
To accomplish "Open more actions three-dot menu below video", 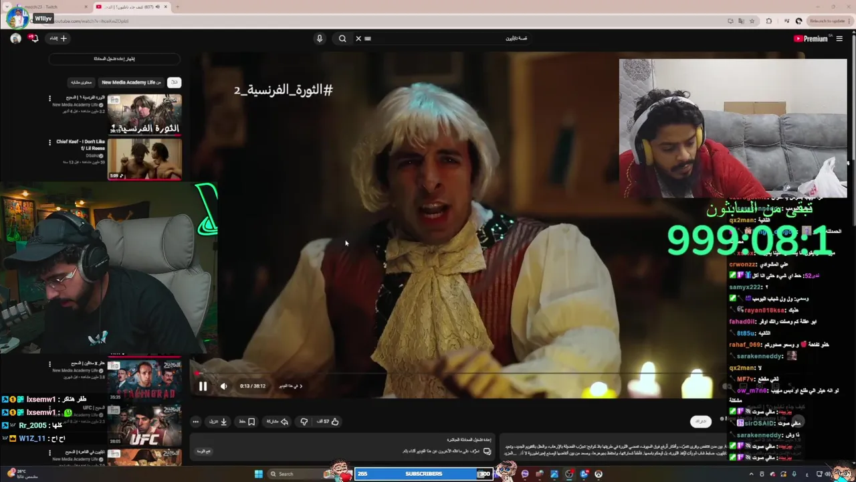I will coord(195,421).
